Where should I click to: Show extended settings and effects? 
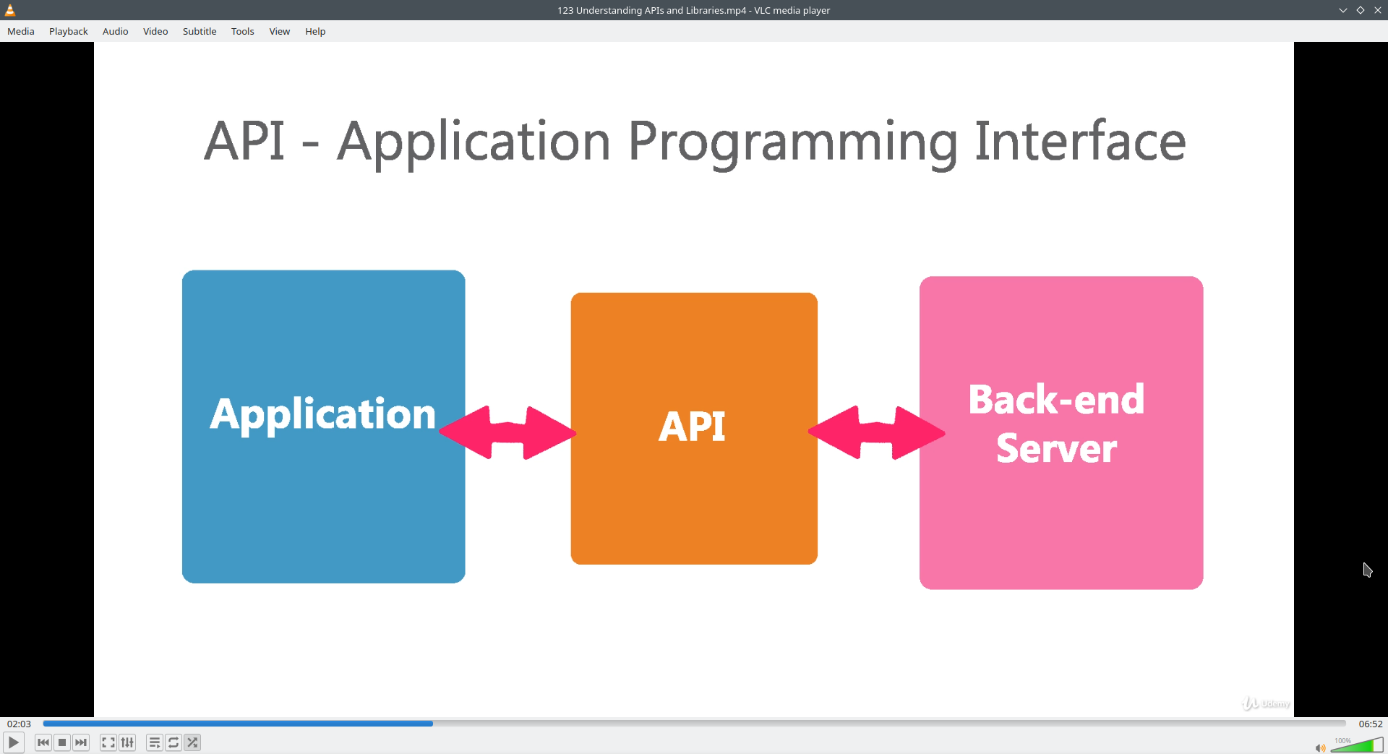[x=127, y=742]
